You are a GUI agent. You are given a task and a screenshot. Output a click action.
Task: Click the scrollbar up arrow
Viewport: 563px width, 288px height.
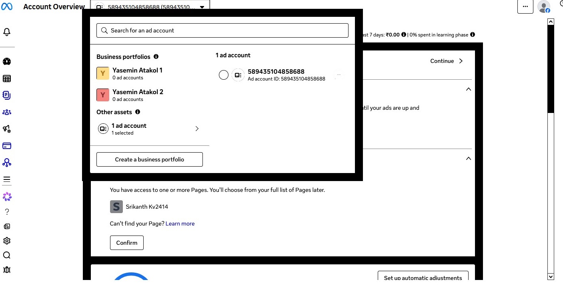click(551, 22)
